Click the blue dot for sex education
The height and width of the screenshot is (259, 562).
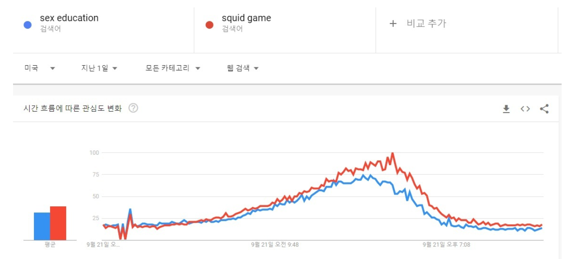28,25
